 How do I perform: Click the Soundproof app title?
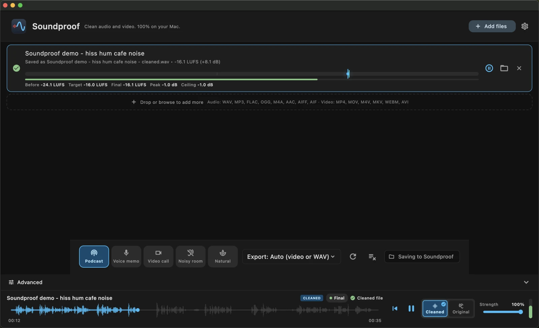pyautogui.click(x=56, y=26)
